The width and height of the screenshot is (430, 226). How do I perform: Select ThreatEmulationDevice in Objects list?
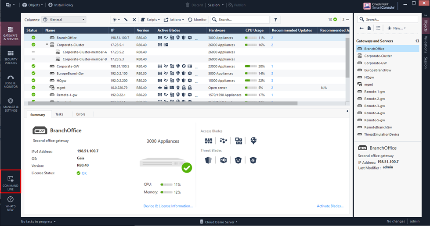pyautogui.click(x=388, y=134)
